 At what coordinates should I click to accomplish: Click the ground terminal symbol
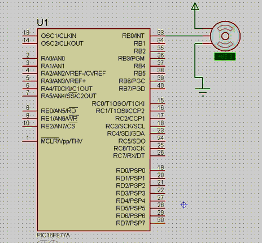pos(203,92)
